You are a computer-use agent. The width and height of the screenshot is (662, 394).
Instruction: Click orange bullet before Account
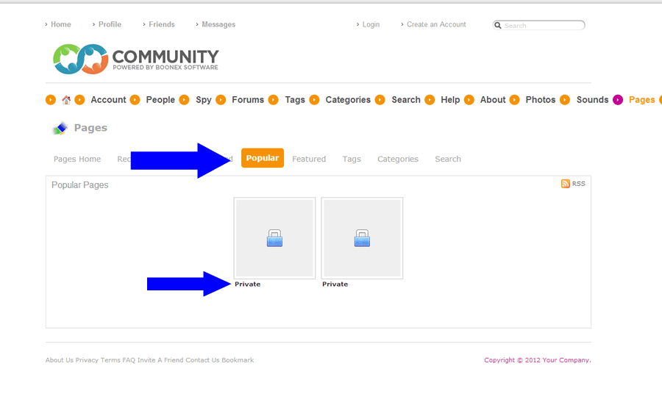(x=79, y=100)
